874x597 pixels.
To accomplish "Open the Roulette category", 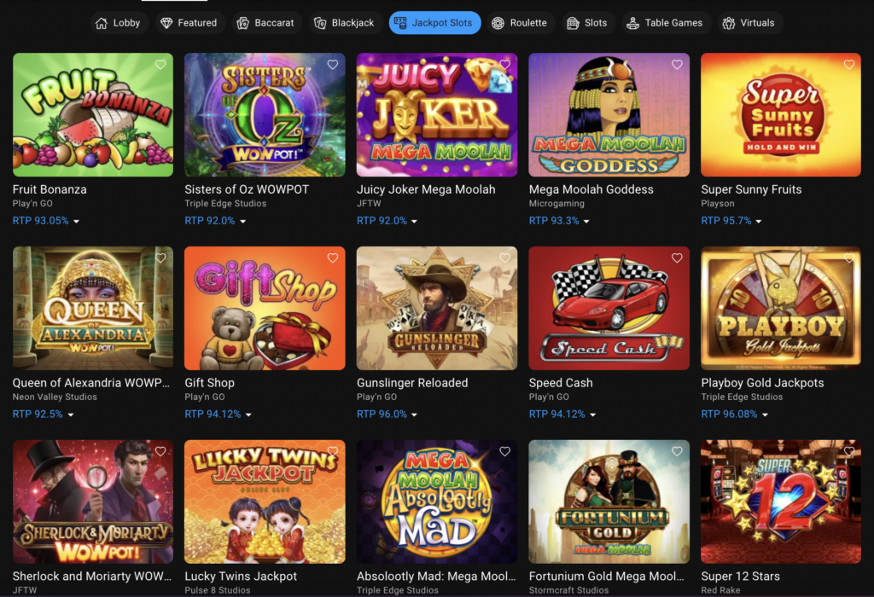I will [521, 23].
